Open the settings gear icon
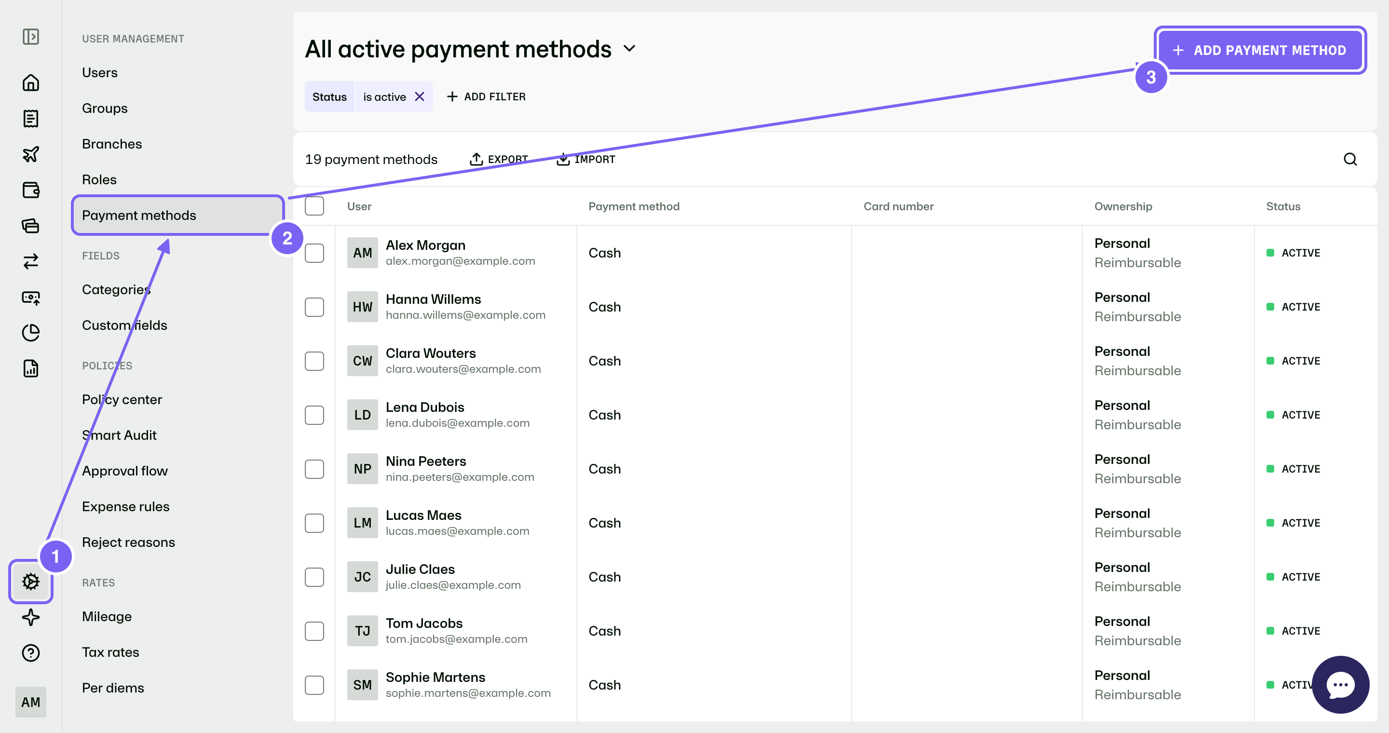 pos(31,582)
